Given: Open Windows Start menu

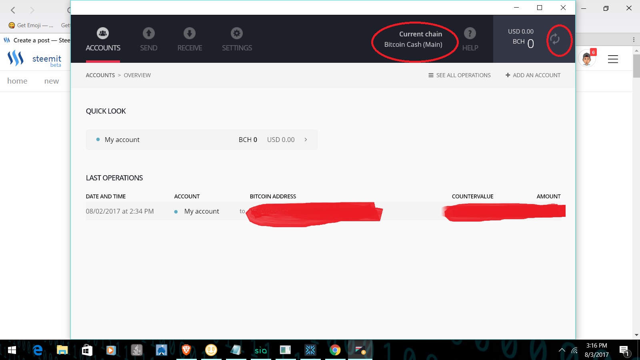Looking at the screenshot, I should 12,350.
